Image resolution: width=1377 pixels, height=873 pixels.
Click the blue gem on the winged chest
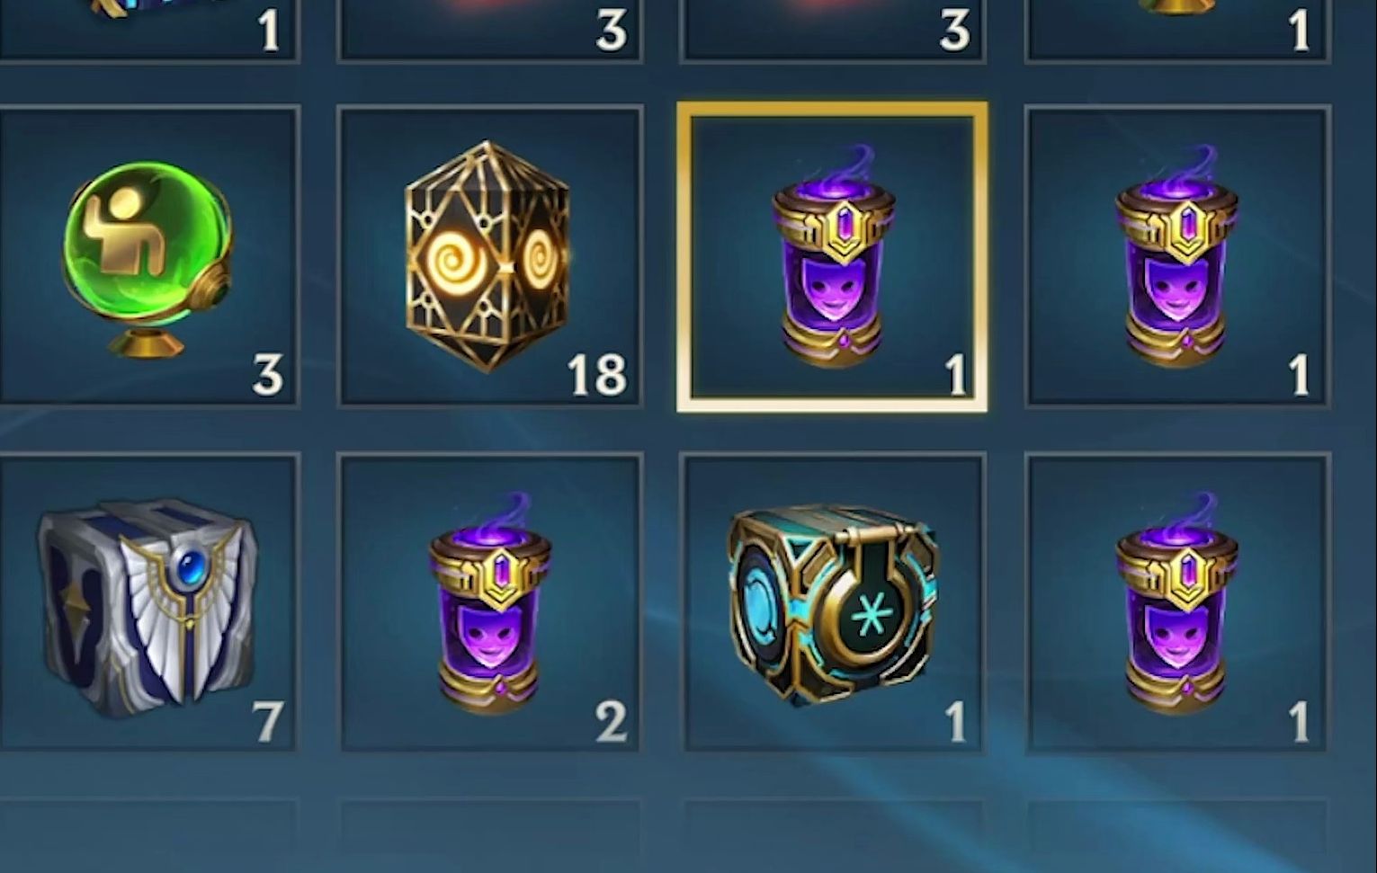189,569
